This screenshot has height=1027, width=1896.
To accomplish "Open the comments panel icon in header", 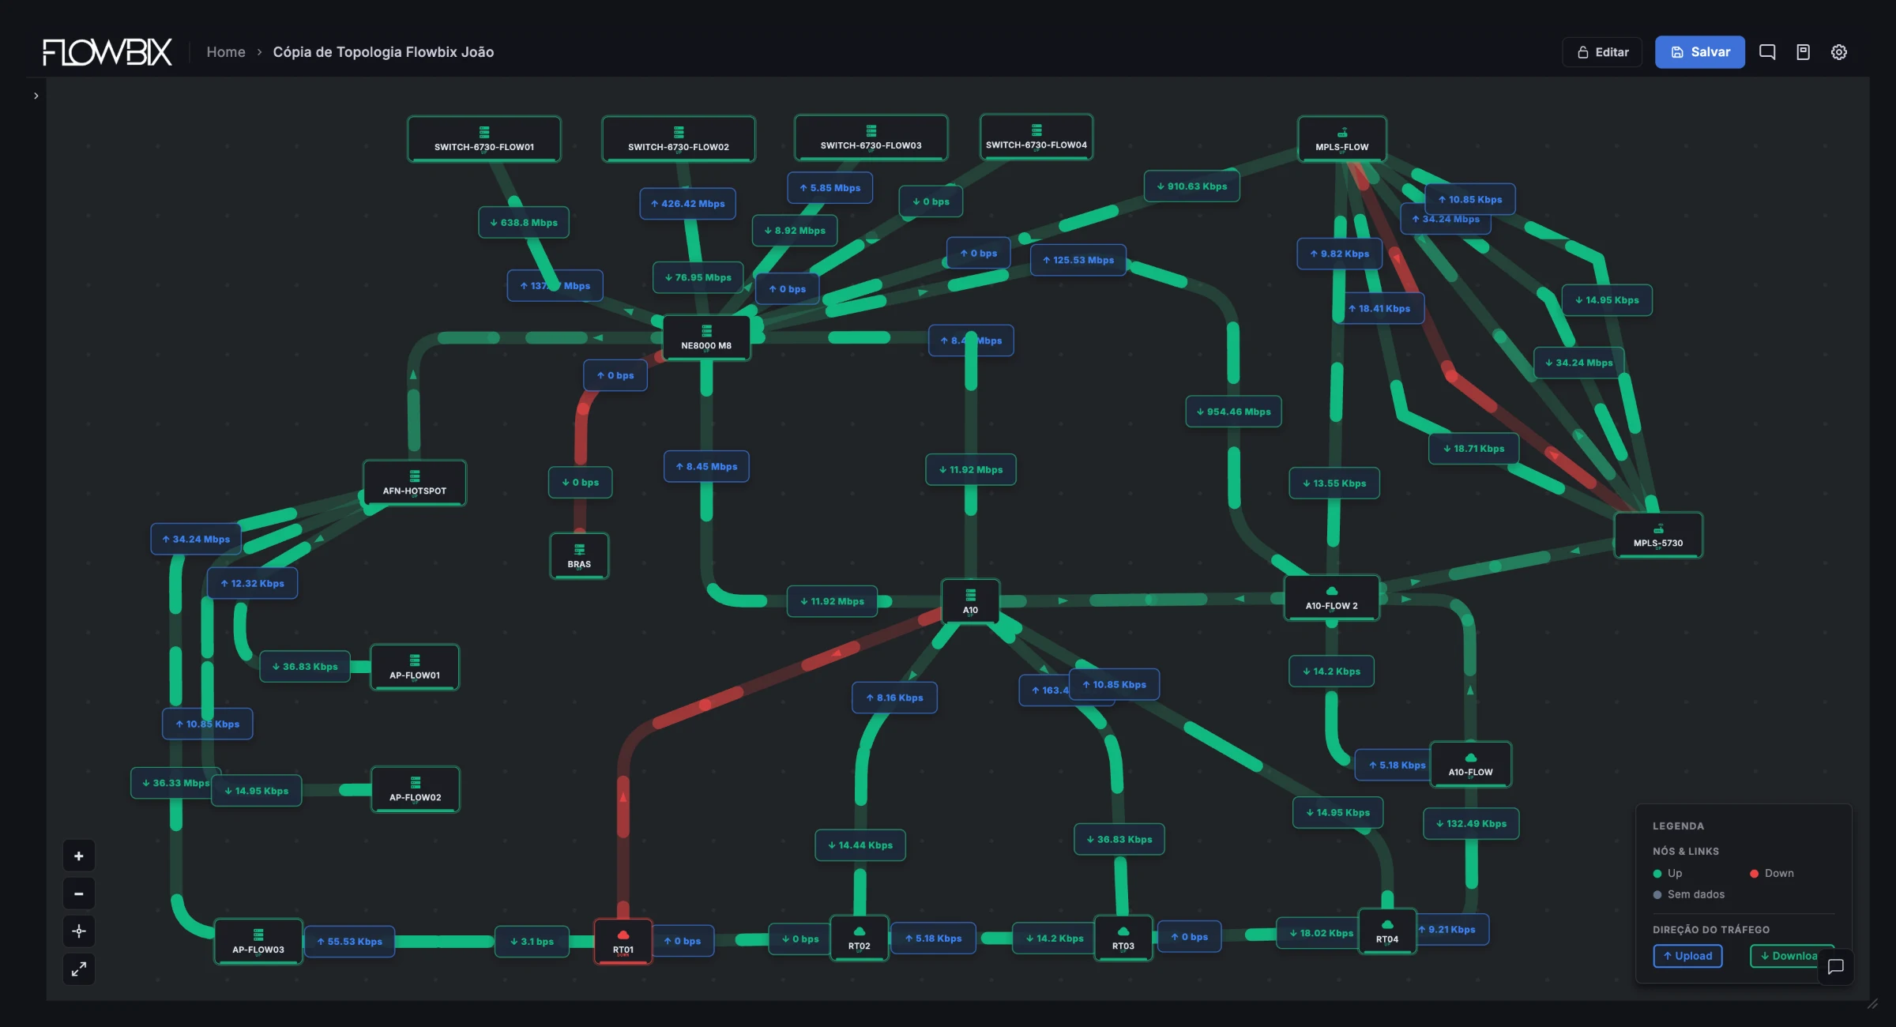I will click(x=1767, y=52).
